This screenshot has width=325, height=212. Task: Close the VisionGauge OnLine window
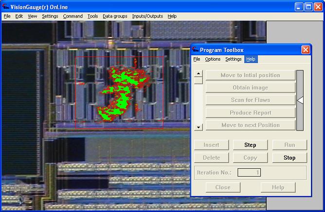point(318,7)
